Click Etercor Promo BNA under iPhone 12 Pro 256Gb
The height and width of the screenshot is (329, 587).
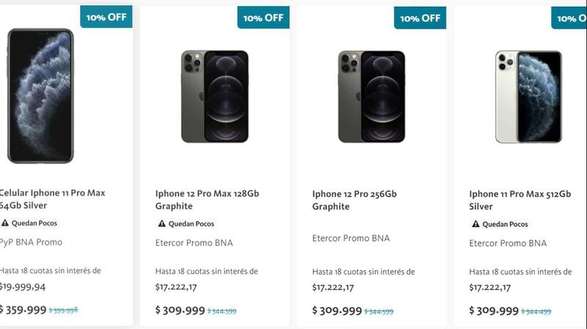click(351, 238)
